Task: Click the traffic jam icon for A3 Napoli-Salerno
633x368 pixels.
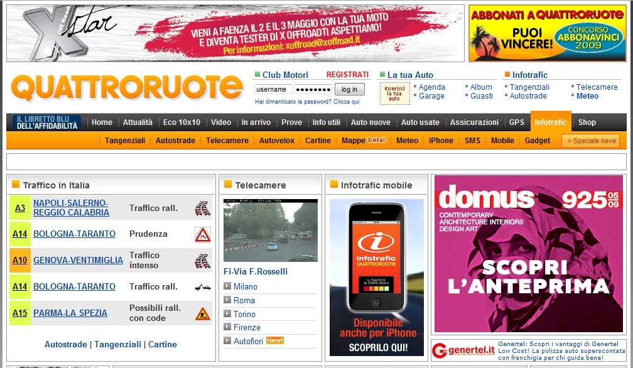Action: tap(202, 208)
